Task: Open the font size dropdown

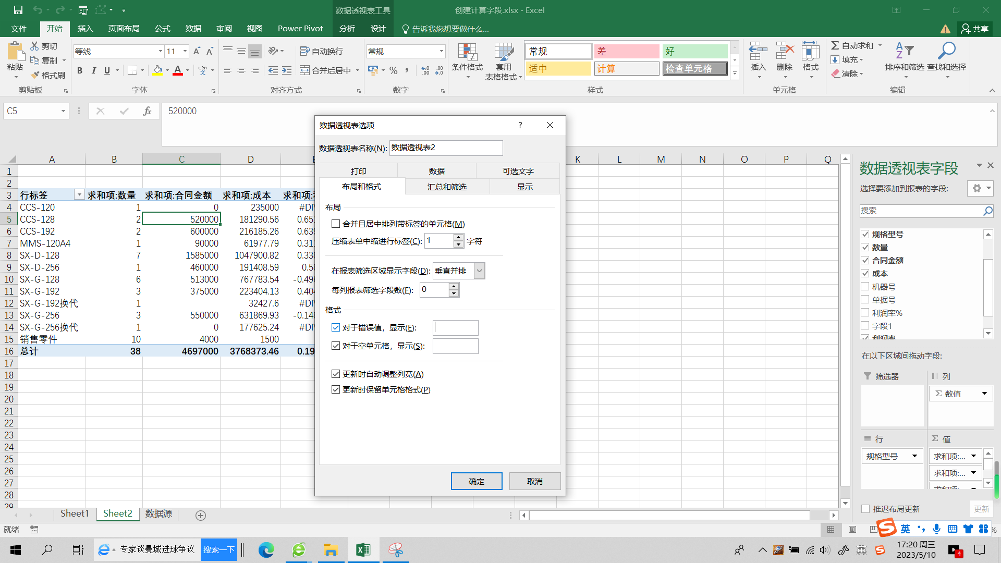Action: 185,51
